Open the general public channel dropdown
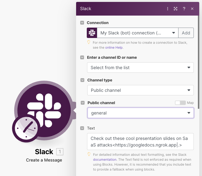 pos(140,113)
